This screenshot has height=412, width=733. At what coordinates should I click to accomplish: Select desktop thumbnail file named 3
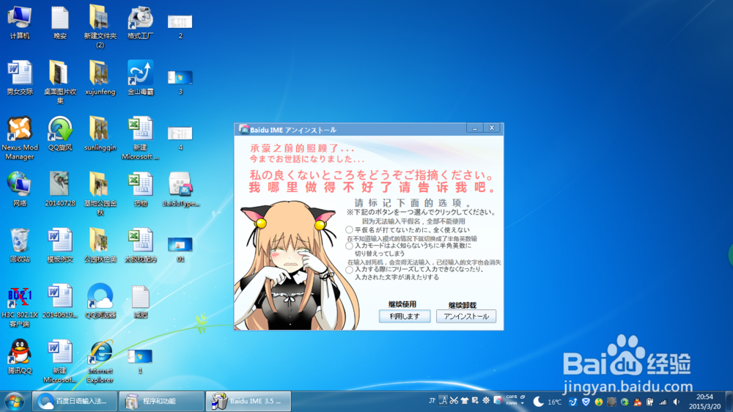point(180,82)
